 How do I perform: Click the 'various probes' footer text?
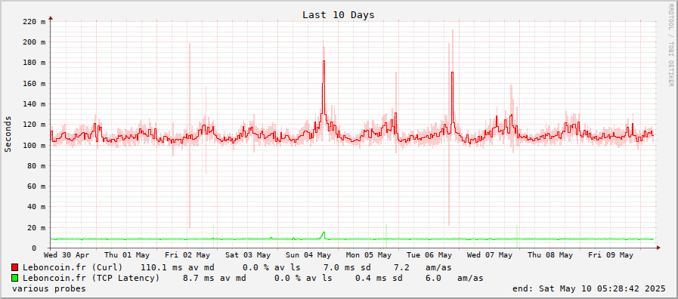click(x=49, y=288)
